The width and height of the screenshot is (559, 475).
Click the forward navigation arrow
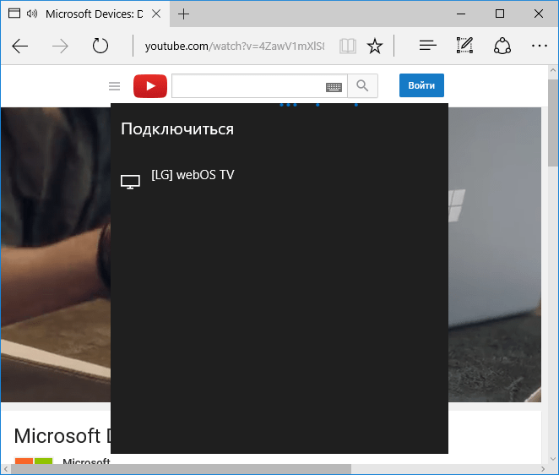pyautogui.click(x=60, y=46)
